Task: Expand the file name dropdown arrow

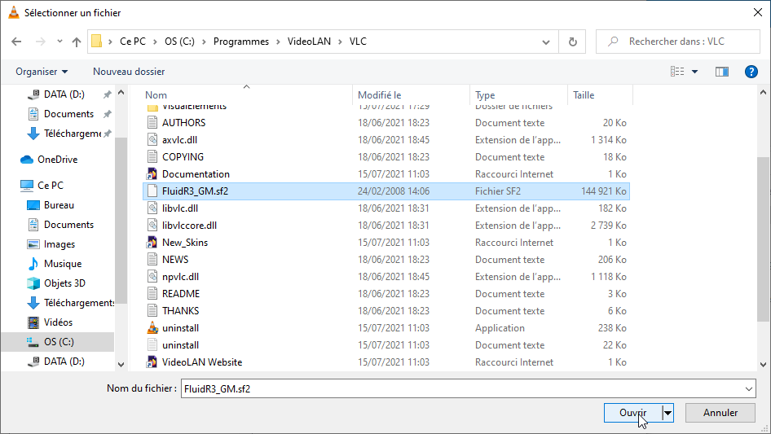Action: (749, 388)
